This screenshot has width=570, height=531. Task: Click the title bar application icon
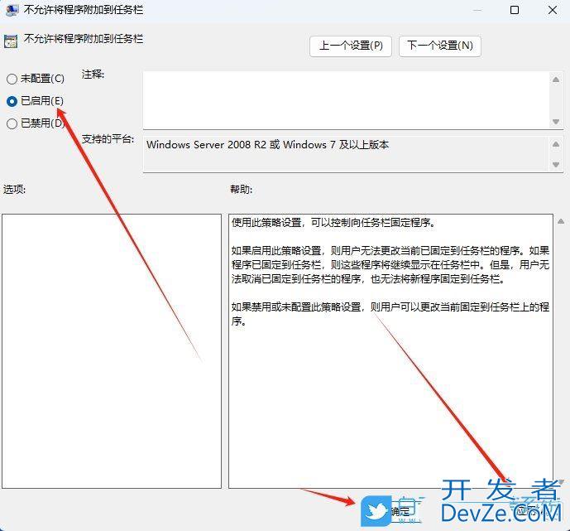point(12,10)
